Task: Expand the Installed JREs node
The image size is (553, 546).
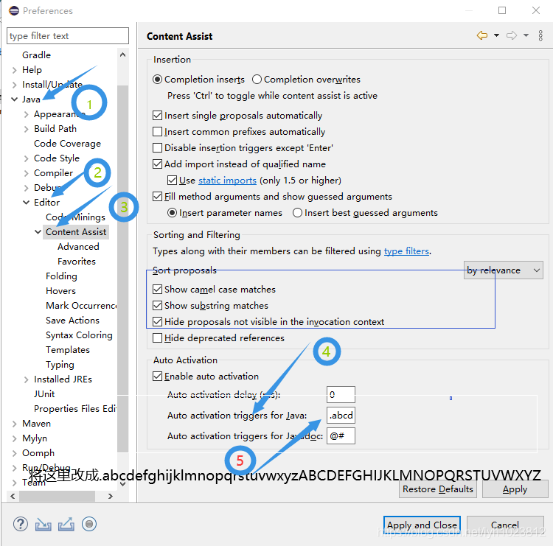Action: (x=26, y=379)
